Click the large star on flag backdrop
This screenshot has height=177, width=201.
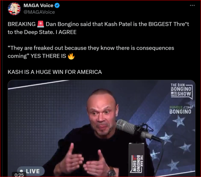click(179, 121)
